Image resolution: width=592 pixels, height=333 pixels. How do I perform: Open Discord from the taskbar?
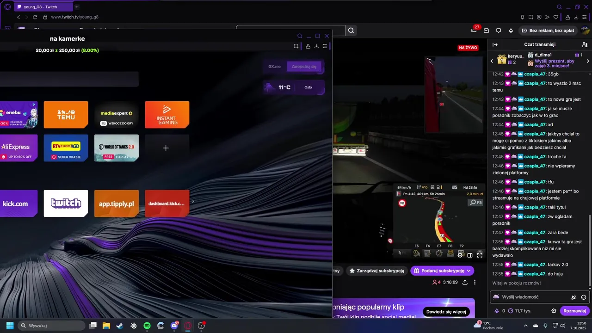click(x=174, y=326)
